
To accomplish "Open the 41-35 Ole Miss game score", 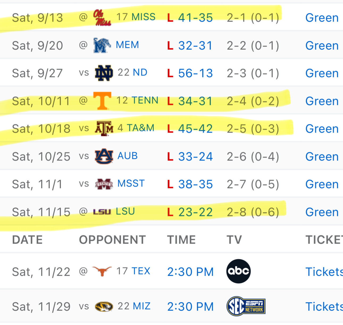I will (x=195, y=18).
